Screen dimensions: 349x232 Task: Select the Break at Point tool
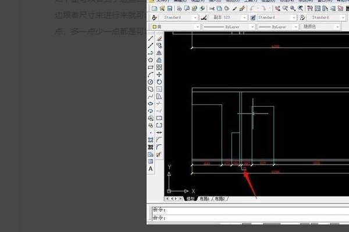coord(159,118)
